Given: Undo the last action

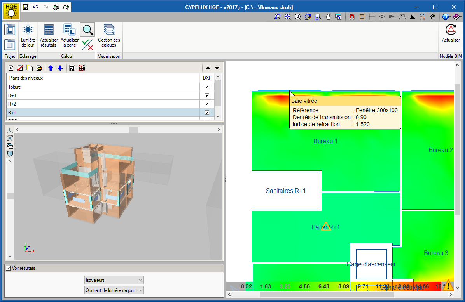Looking at the screenshot, I should (36, 7).
